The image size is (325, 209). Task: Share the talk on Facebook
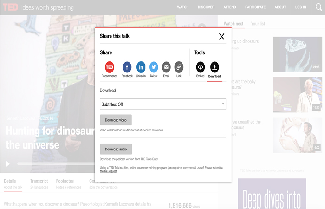(x=127, y=67)
